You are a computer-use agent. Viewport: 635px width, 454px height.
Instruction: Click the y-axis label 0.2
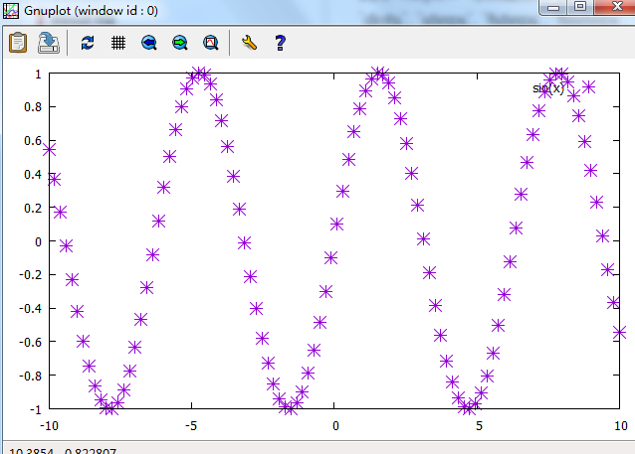coord(33,209)
